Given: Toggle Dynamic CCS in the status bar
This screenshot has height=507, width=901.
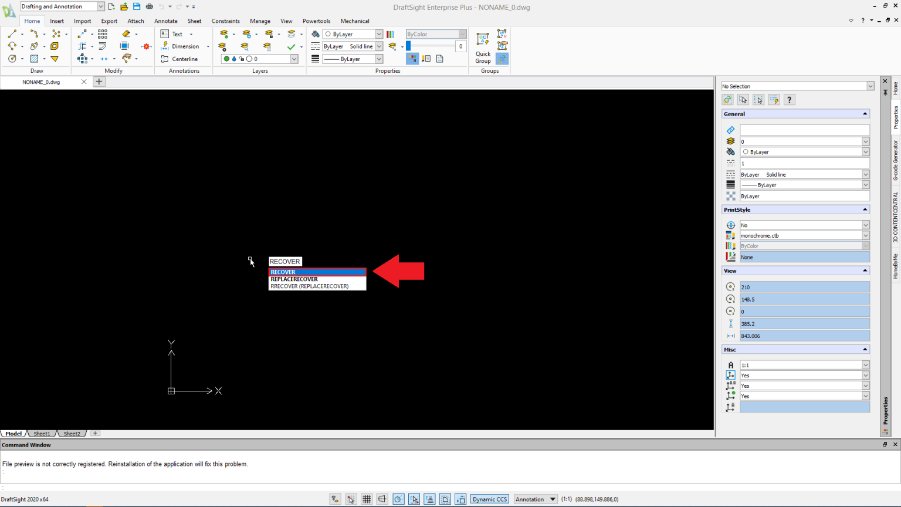Looking at the screenshot, I should click(489, 499).
